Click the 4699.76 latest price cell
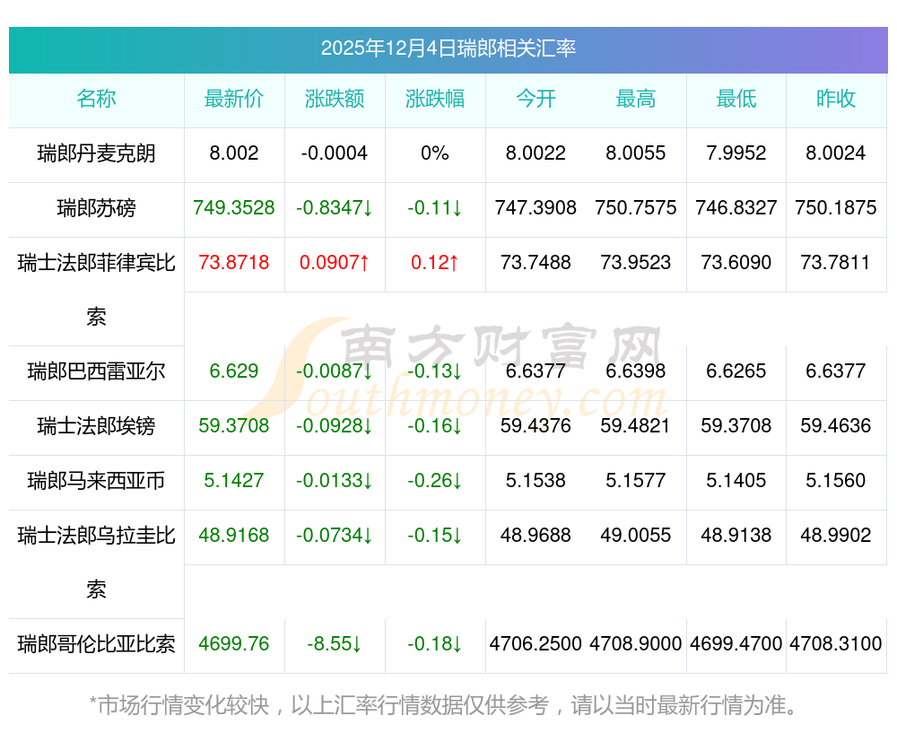This screenshot has height=733, width=897. tap(233, 644)
